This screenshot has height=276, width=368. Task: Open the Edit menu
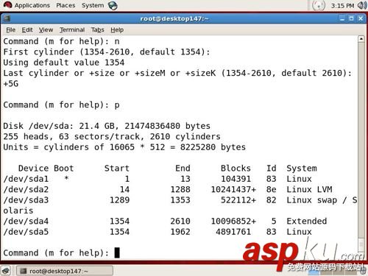(x=27, y=30)
